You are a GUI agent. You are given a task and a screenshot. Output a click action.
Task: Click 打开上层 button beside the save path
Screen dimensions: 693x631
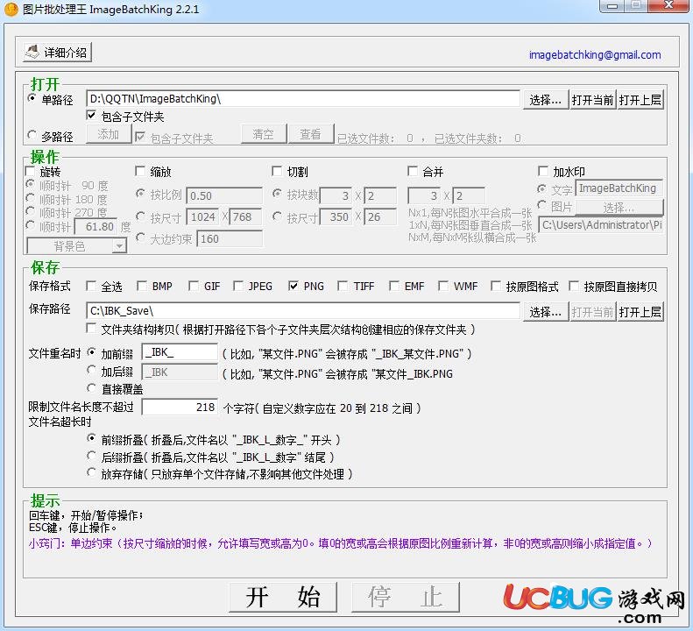point(640,312)
